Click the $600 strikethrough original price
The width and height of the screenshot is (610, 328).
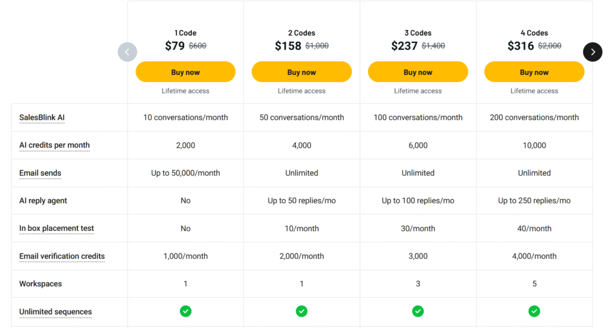(198, 46)
